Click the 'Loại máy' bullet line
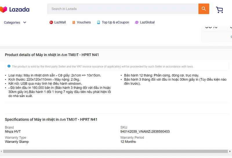 [x=55, y=75]
